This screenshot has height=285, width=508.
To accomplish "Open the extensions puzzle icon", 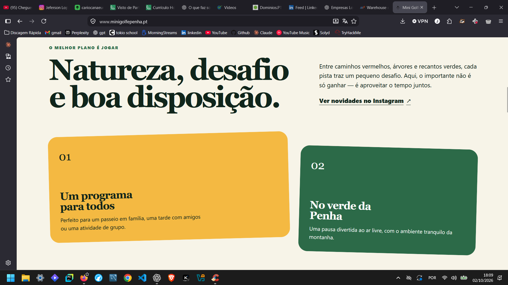I will pyautogui.click(x=449, y=21).
